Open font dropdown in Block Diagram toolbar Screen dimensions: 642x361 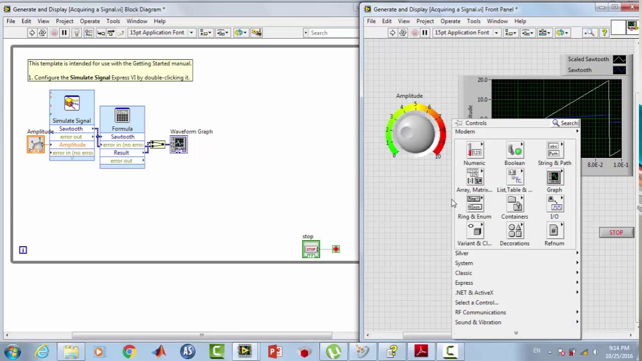coord(162,33)
